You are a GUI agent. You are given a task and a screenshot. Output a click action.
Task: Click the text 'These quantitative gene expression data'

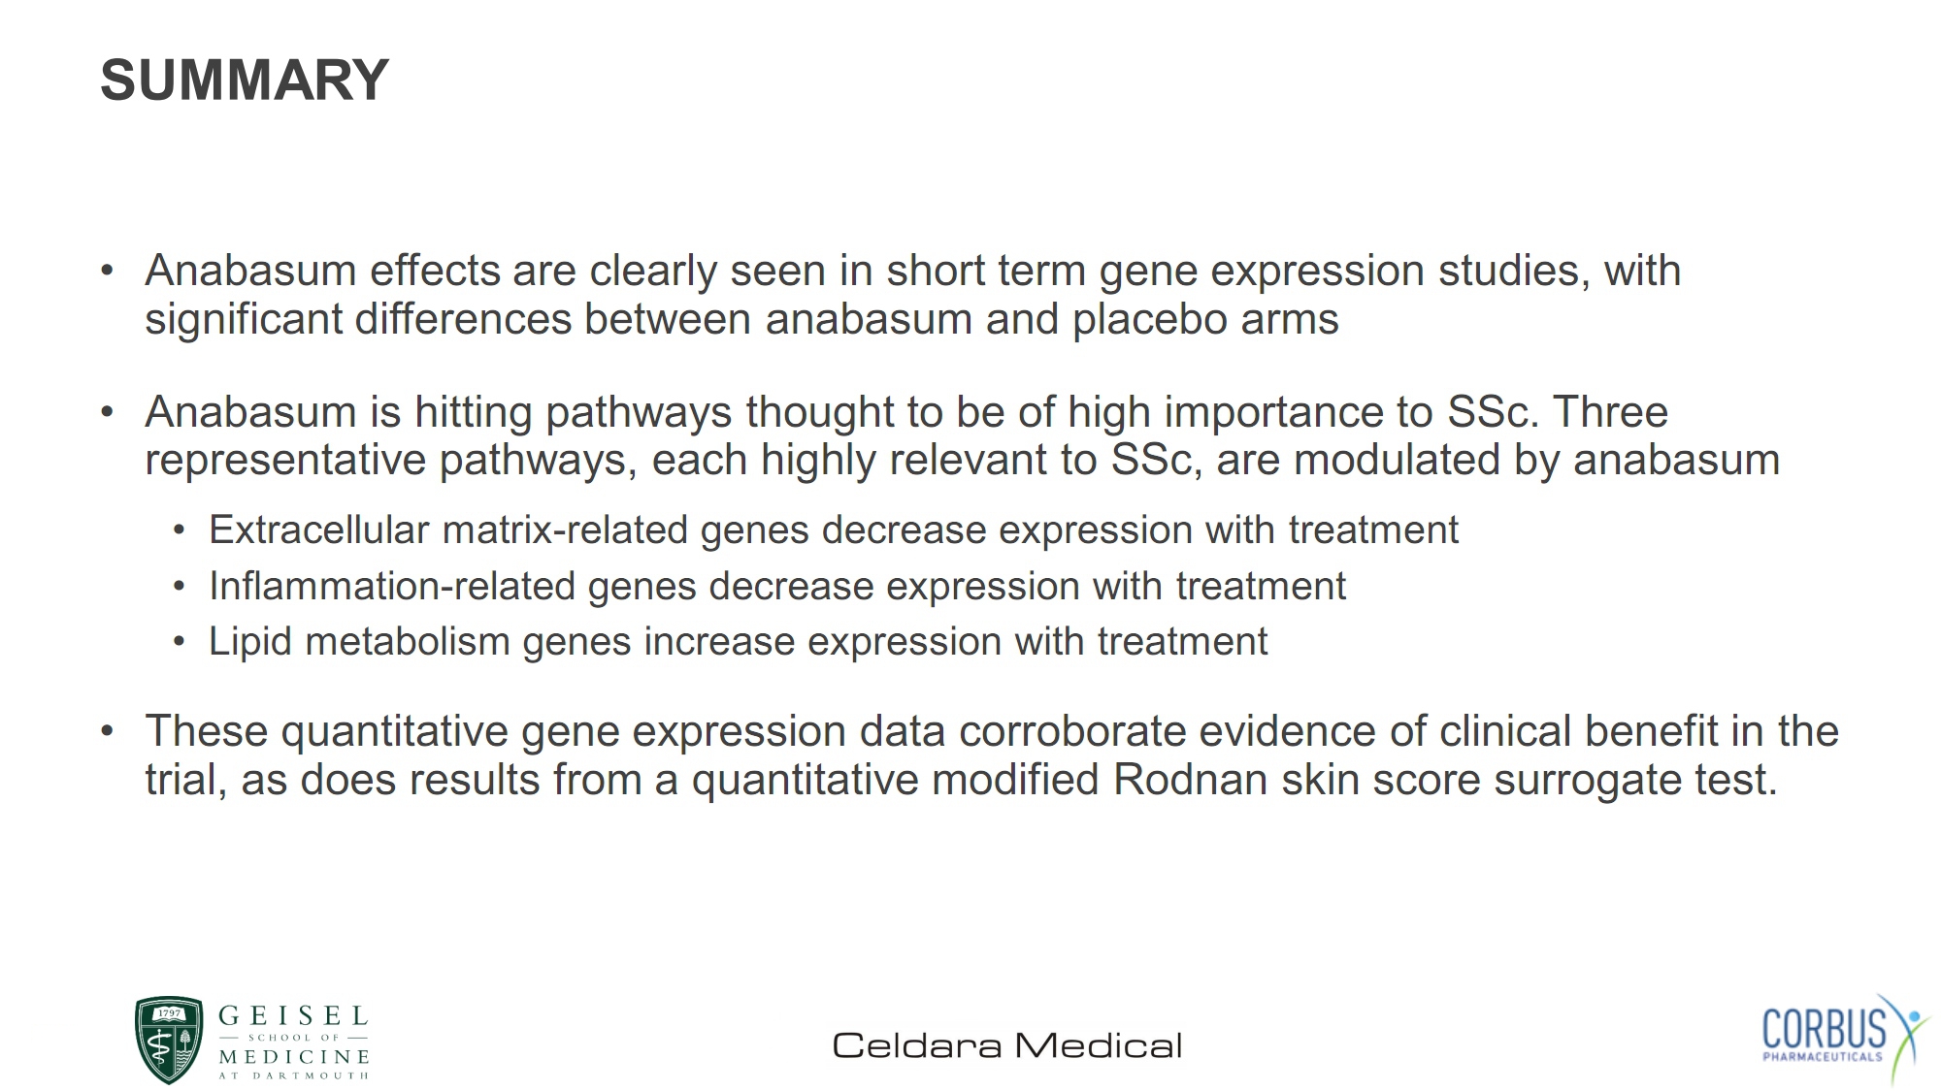coord(545,731)
